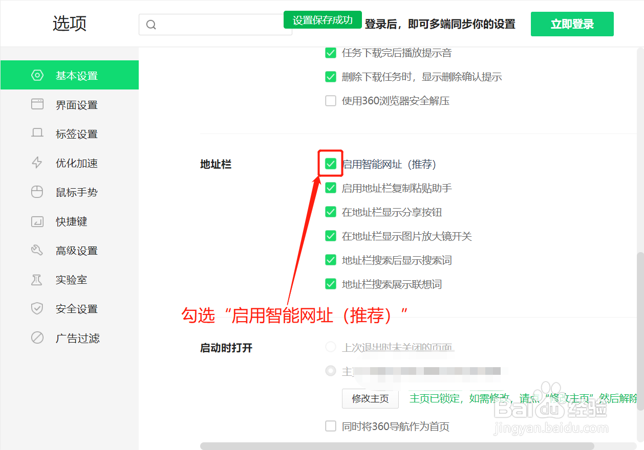Open 界面设置 interface icon in sidebar

(37, 104)
